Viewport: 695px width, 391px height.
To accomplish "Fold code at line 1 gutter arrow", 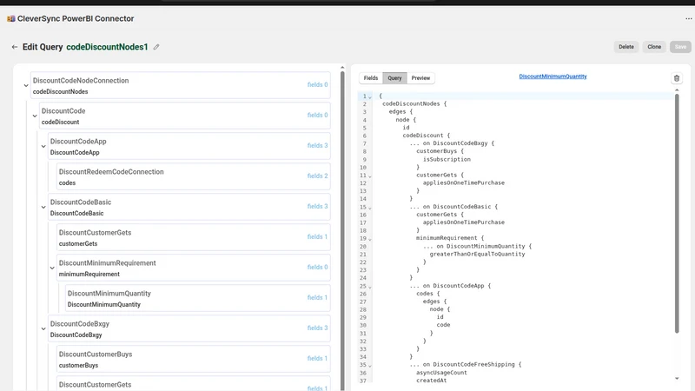I will [x=370, y=97].
